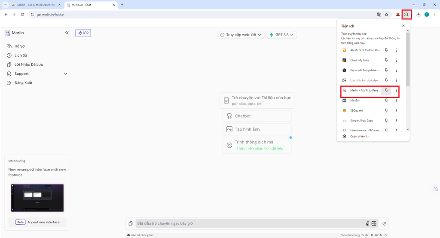
Task: Click the image upload icon in chat box
Action: (x=374, y=223)
